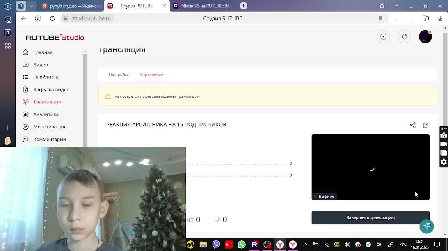Go to Плейлисты in sidebar
Screen dimensions: 448x251
click(46, 77)
